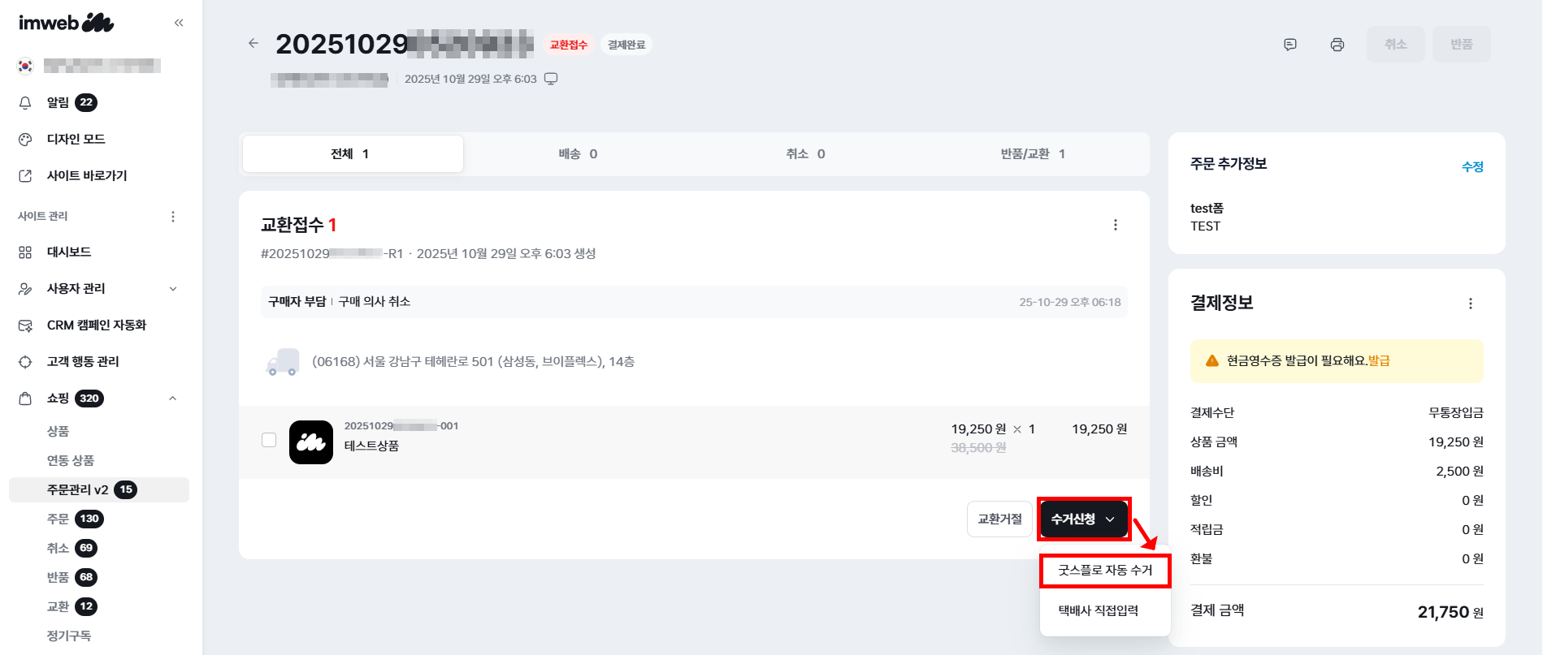Collapse the 쇼핑 menu section
Viewport: 1543px width, 655px height.
[172, 399]
